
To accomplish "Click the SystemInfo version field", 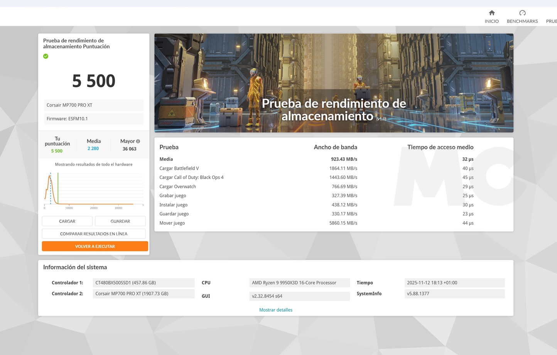I will click(x=455, y=293).
